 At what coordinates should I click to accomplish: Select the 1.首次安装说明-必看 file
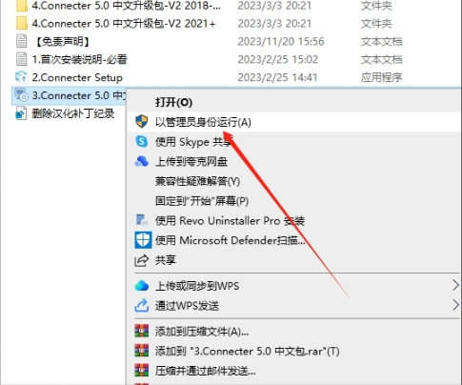[x=79, y=59]
